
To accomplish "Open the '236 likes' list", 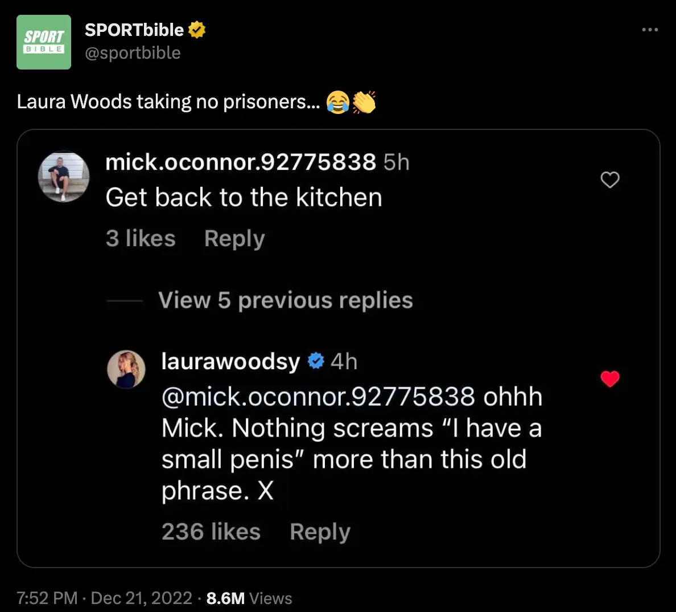I will 211,531.
